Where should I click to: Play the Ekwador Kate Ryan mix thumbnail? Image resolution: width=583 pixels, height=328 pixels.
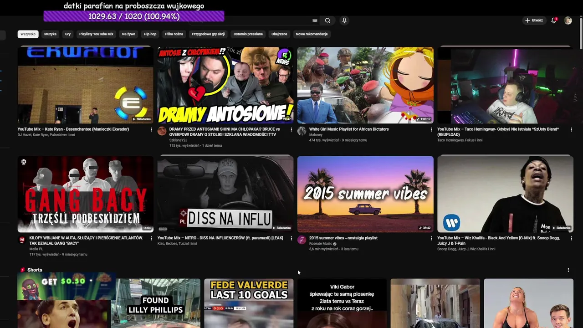click(x=86, y=85)
